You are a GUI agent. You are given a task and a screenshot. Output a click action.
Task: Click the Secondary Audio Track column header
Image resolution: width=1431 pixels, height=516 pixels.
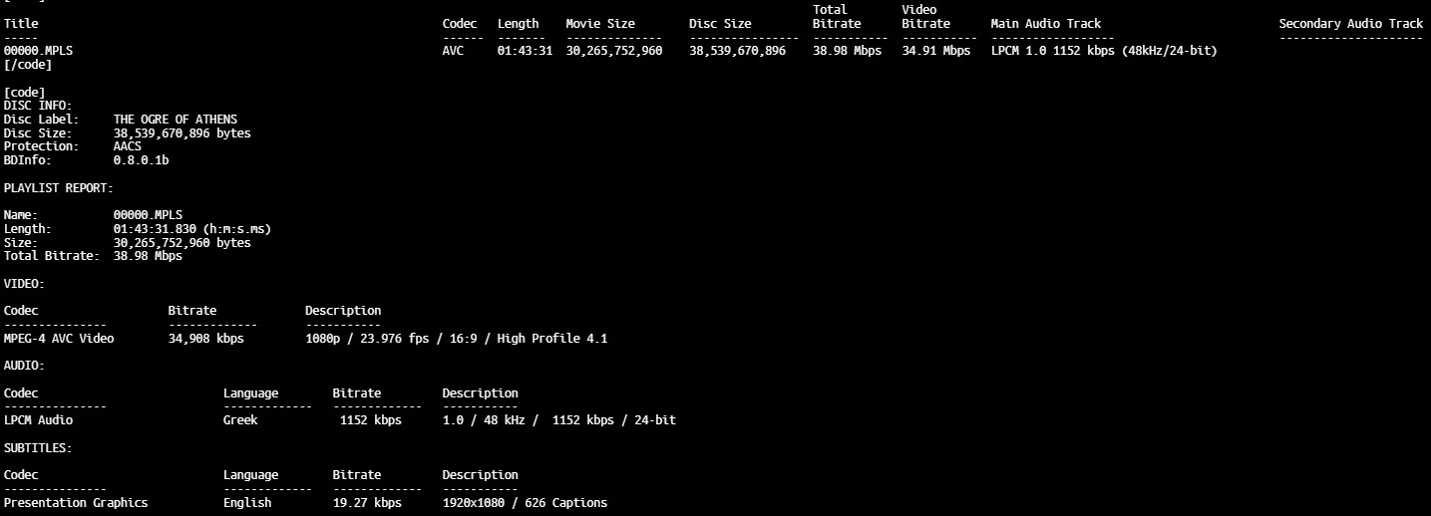tap(1350, 24)
